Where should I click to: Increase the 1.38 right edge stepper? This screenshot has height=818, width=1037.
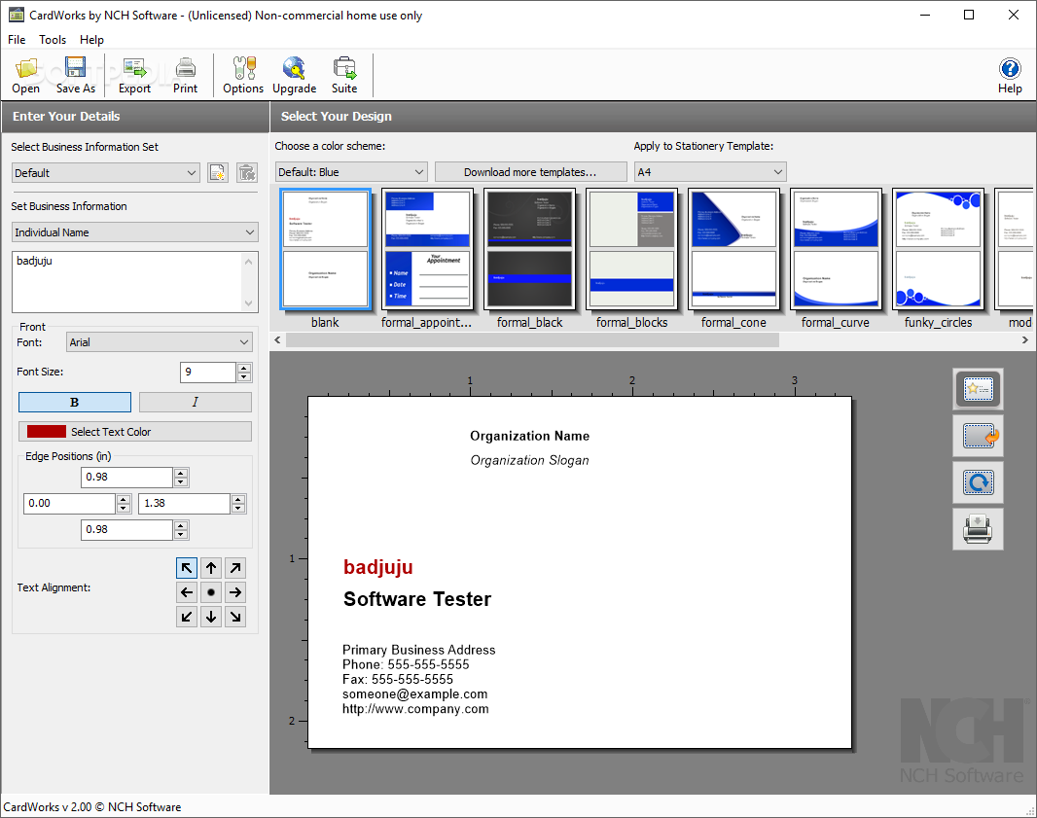238,499
